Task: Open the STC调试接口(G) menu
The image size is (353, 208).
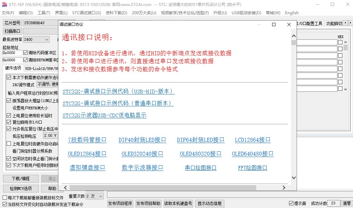Action: [x=87, y=13]
